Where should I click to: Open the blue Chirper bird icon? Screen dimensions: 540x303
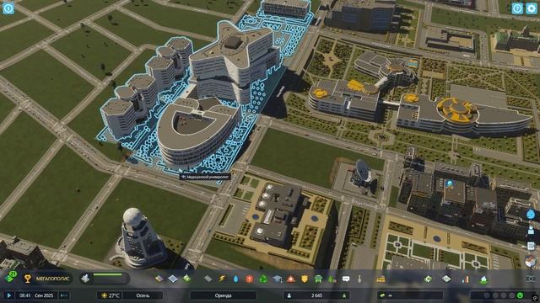tap(531, 214)
